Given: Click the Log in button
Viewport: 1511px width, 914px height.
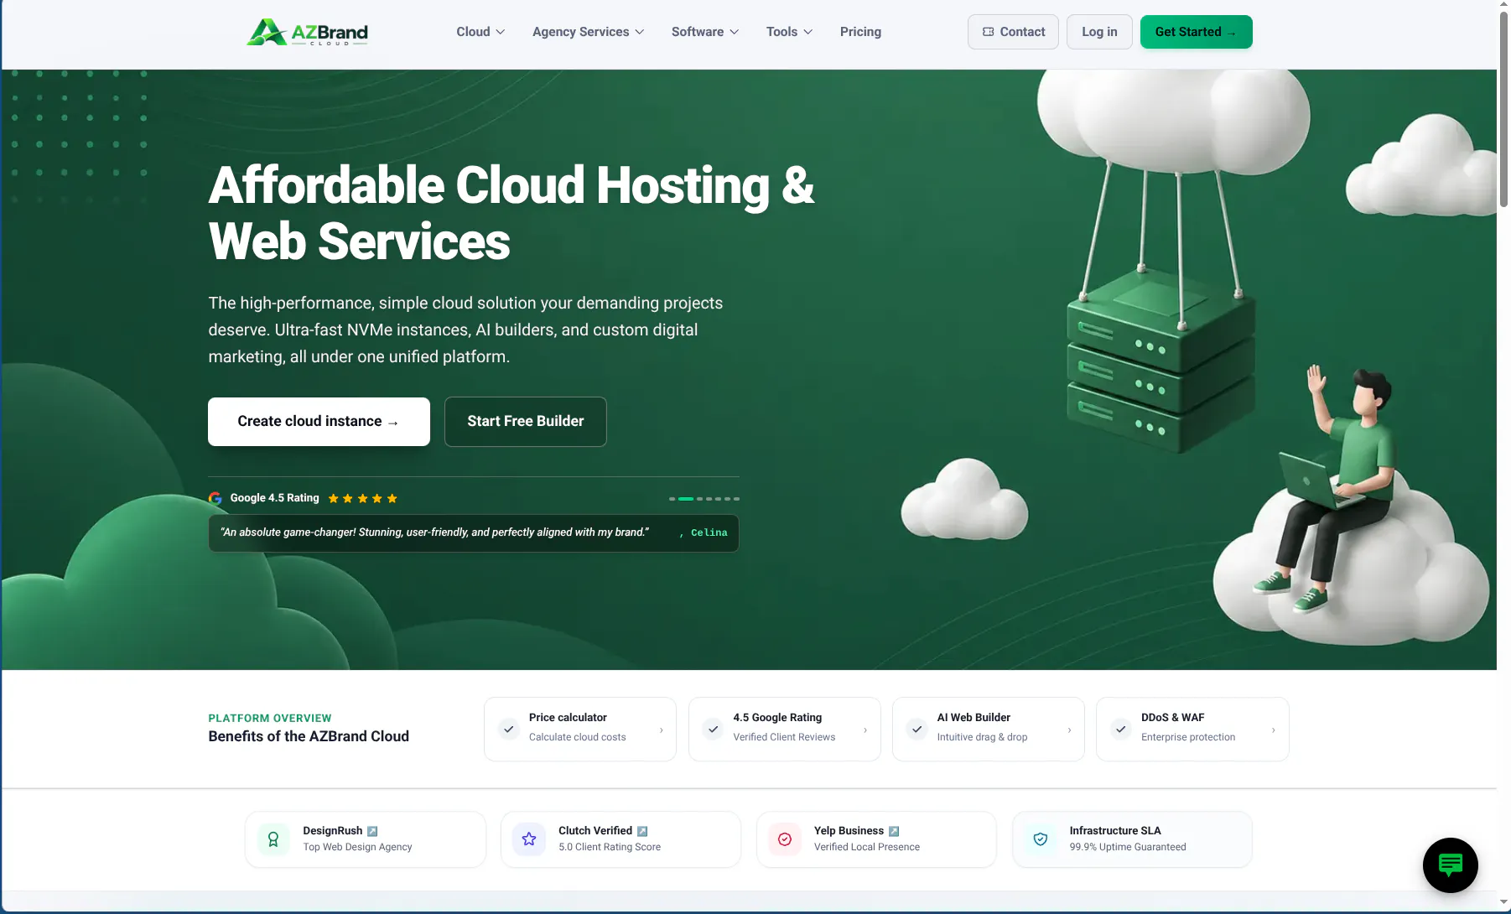Looking at the screenshot, I should [1099, 32].
